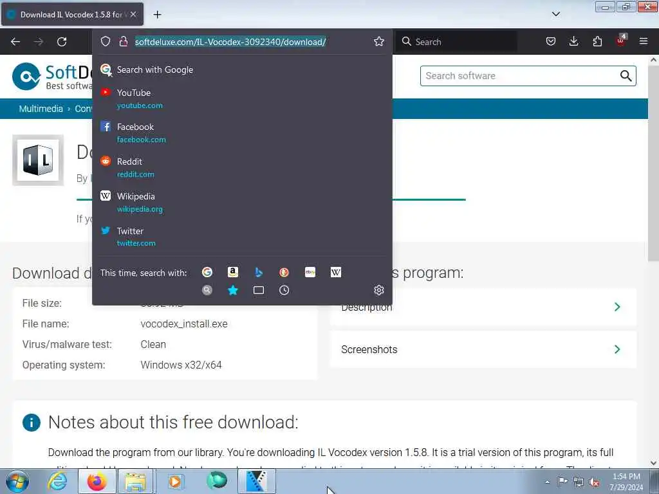Search this time with eBay icon
This screenshot has height=494, width=659.
pyautogui.click(x=310, y=272)
